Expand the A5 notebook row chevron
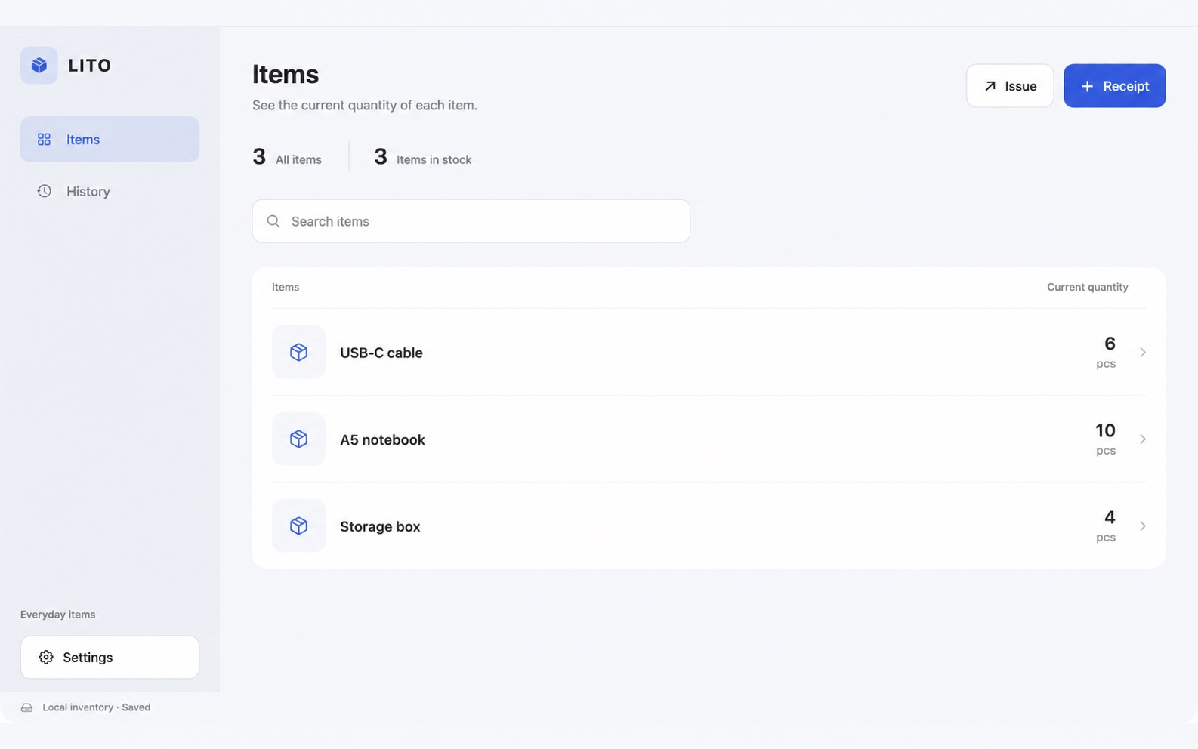Screen dimensions: 1198x749 point(1143,439)
